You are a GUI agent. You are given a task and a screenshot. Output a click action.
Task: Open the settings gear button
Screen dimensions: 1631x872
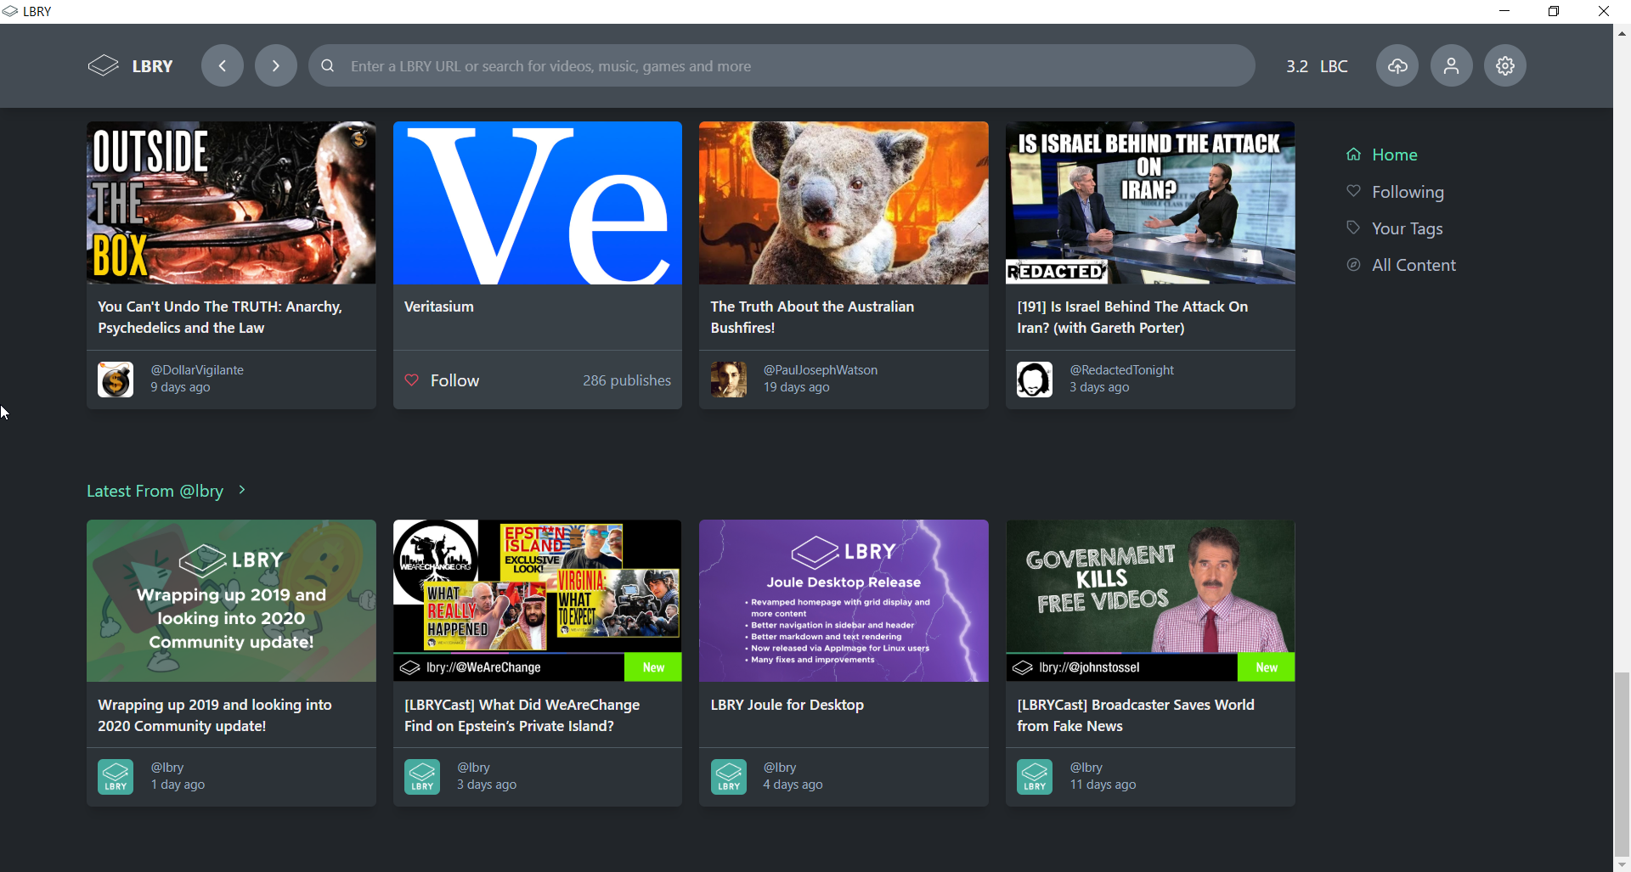(x=1505, y=65)
